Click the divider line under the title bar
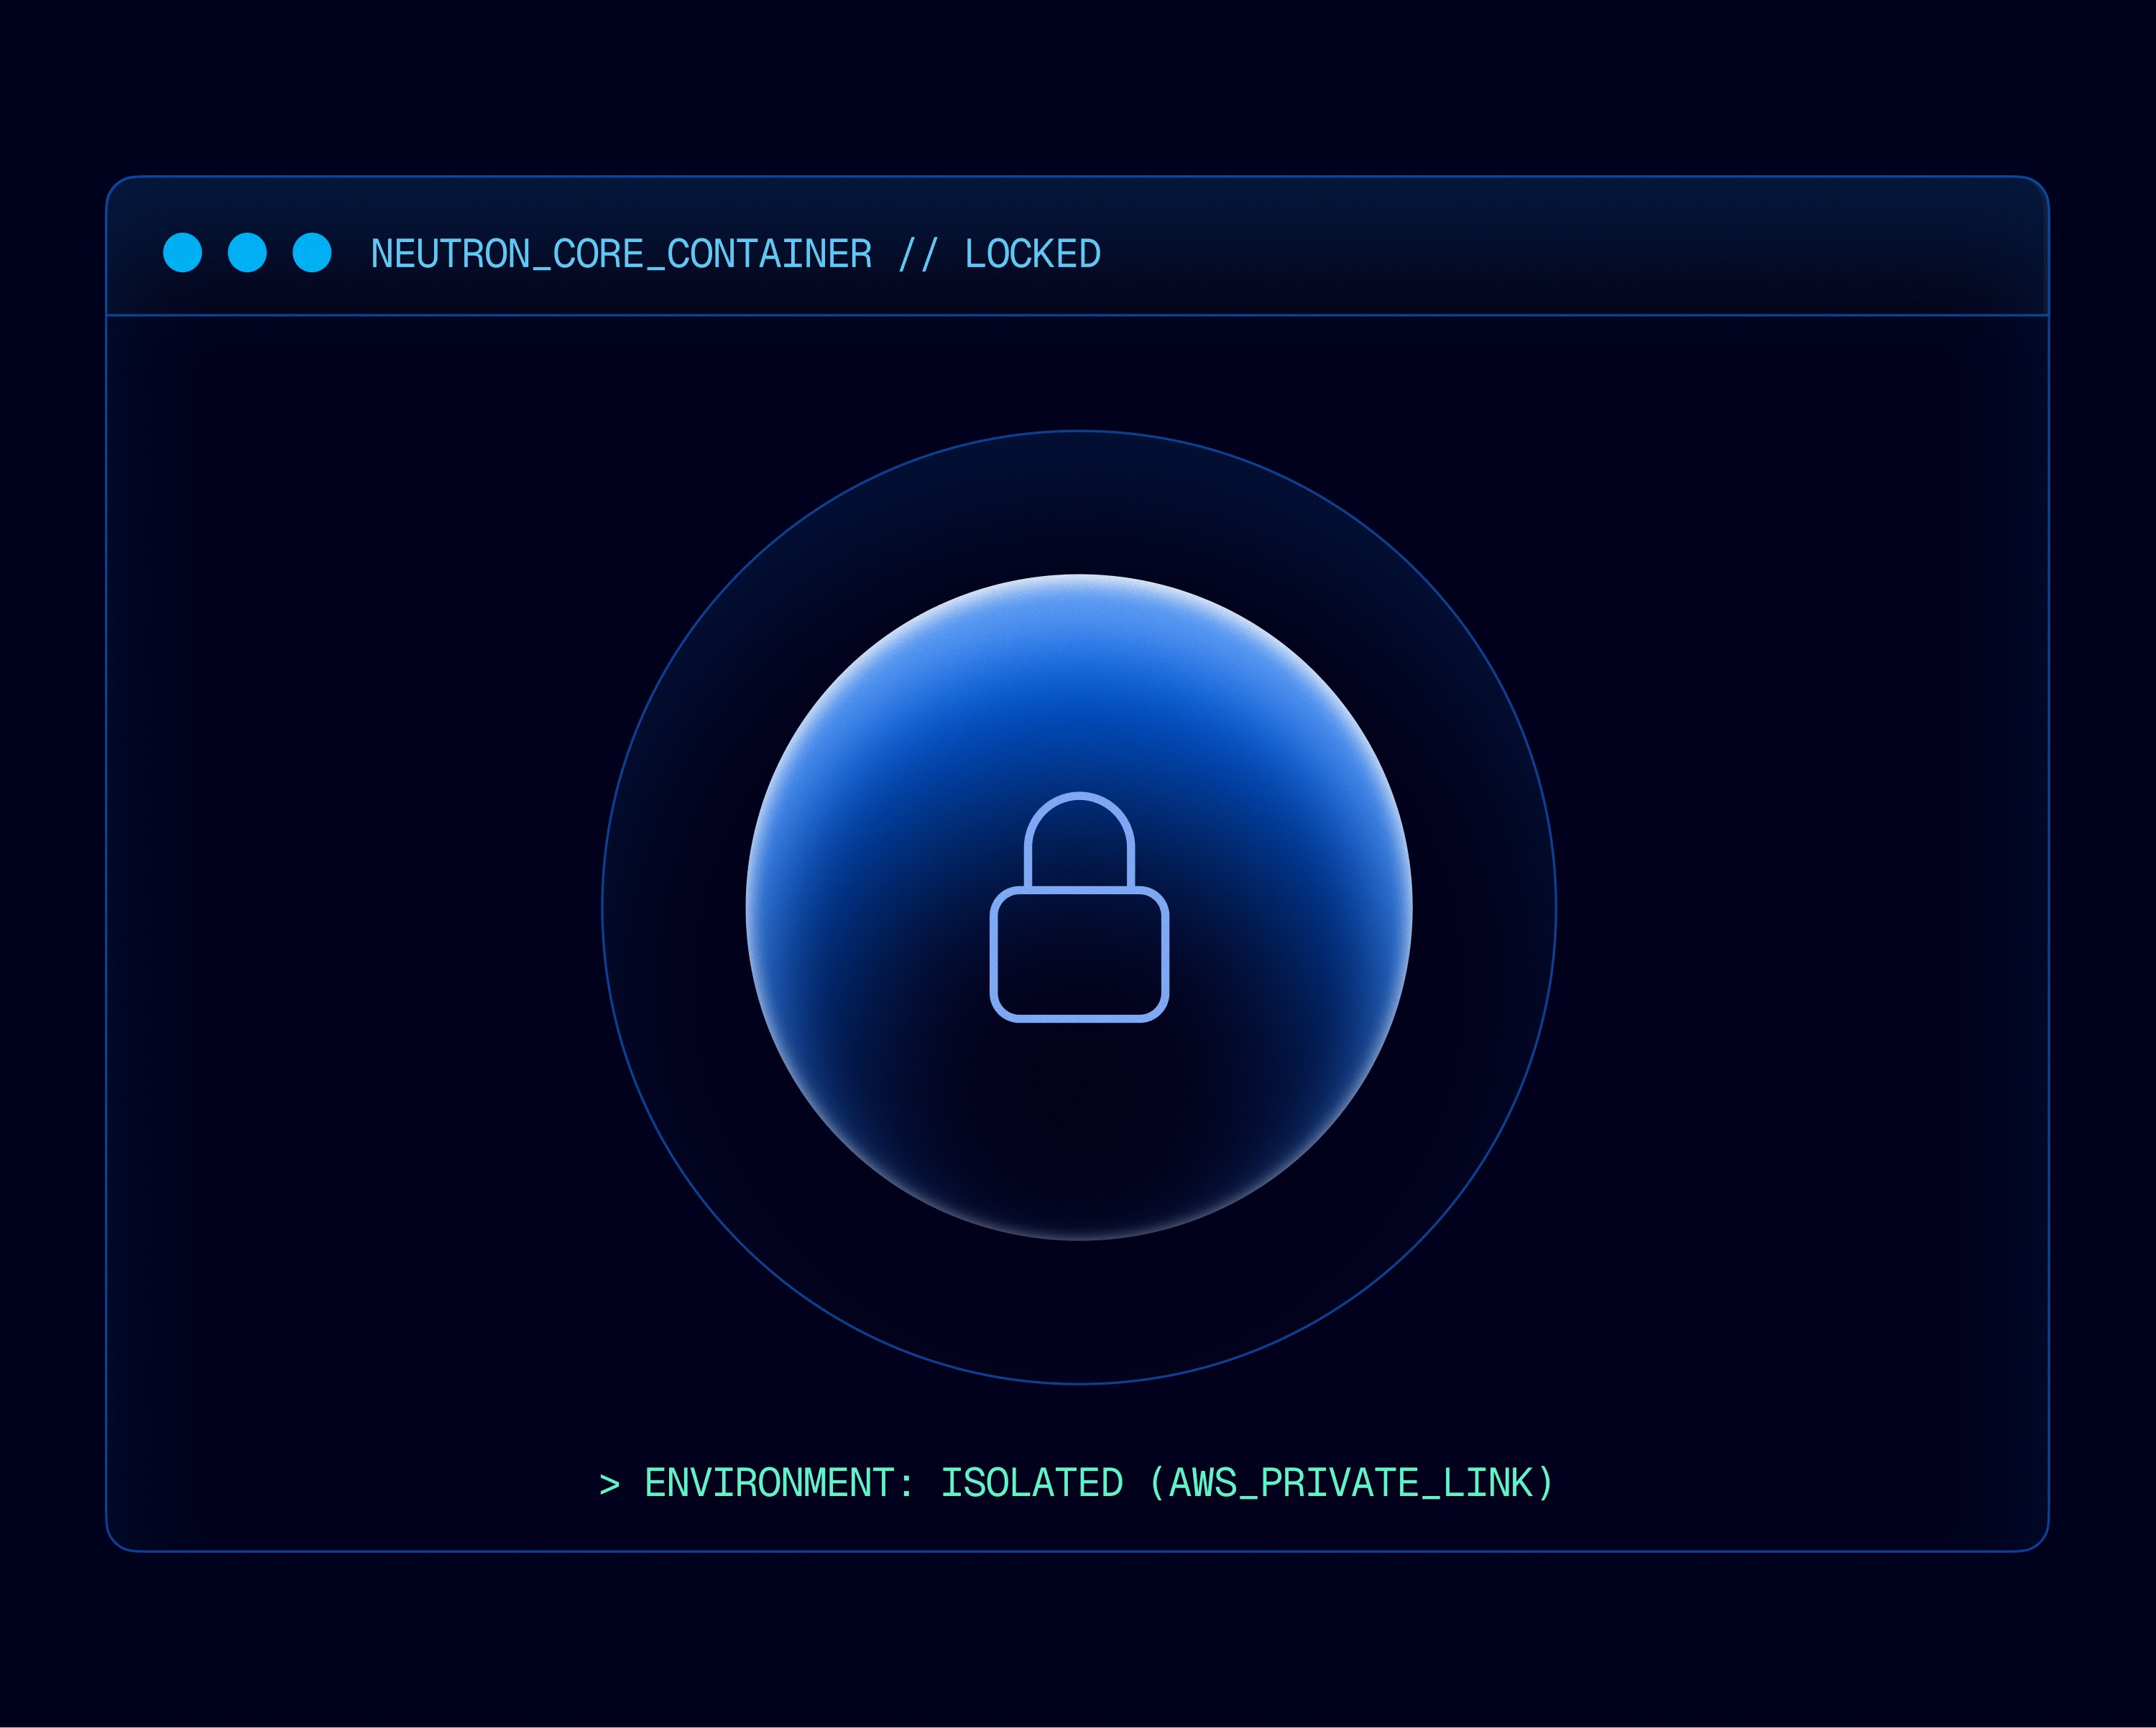Viewport: 2156px width, 1728px height. 1078,316
